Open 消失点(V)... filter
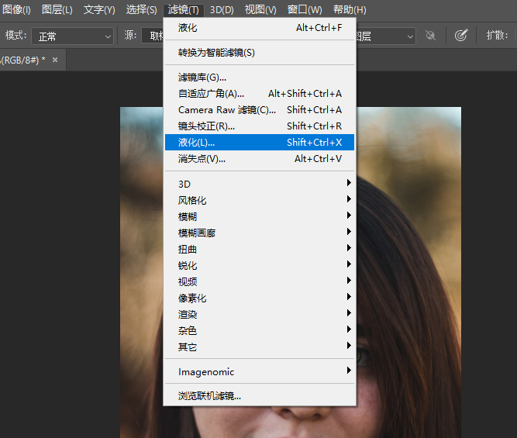The image size is (517, 438). point(260,159)
